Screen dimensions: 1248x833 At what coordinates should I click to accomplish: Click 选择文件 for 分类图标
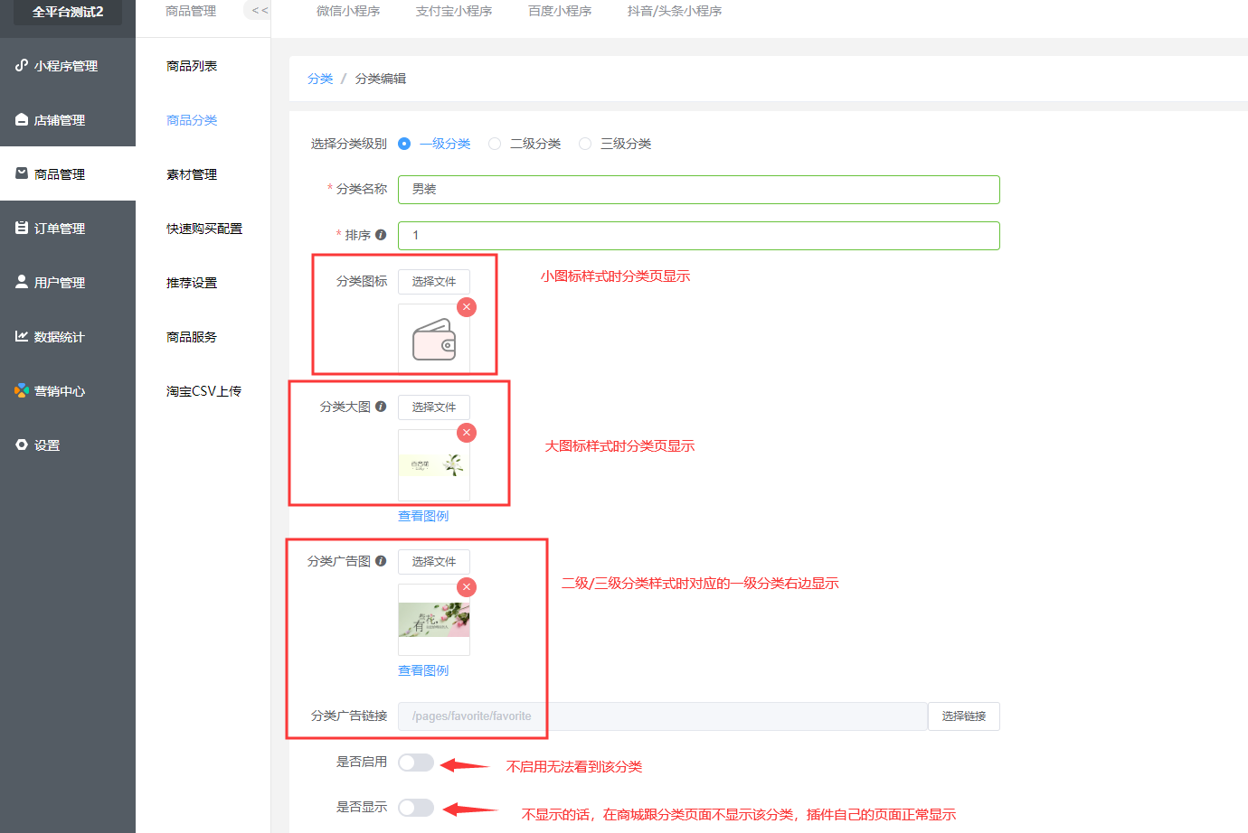[434, 282]
